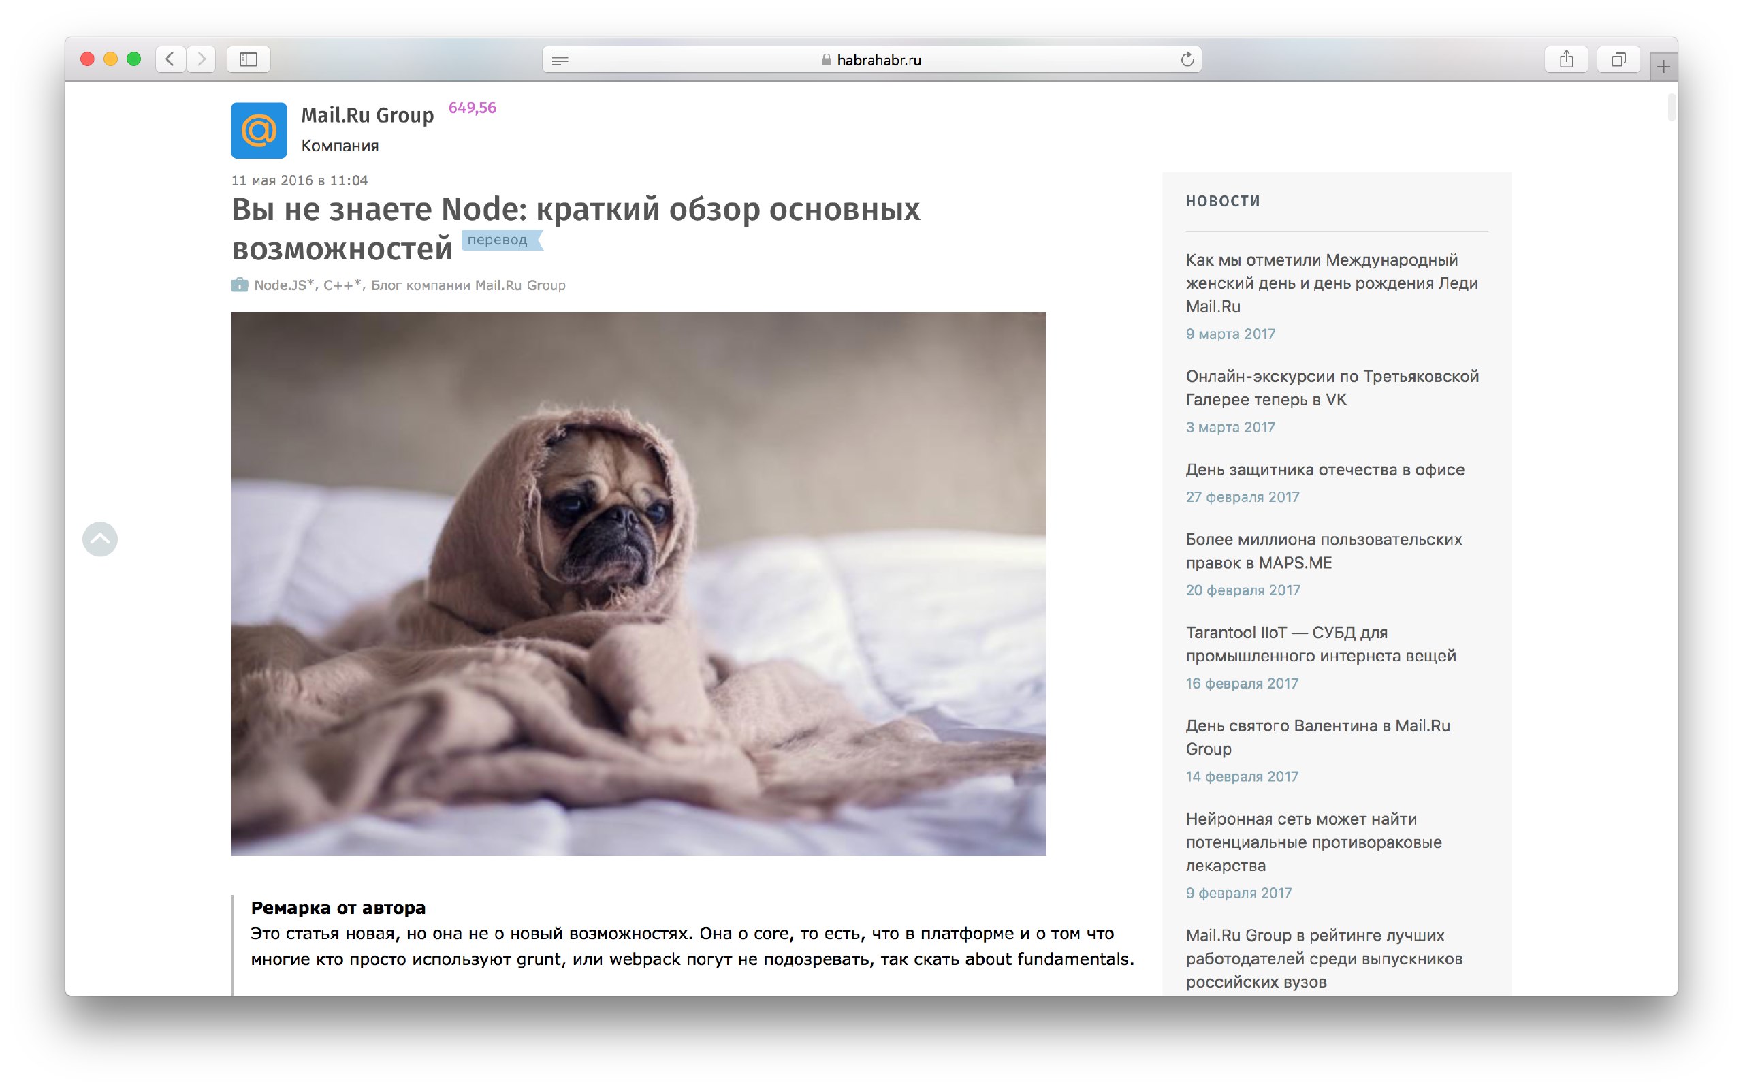
Task: Click the post date 11 мая 2016
Action: click(x=300, y=180)
